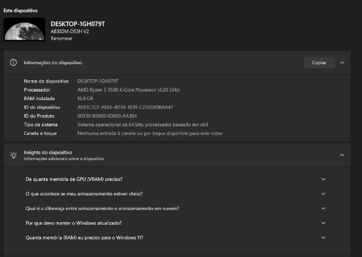
Task: Expand the GPU (VRAM) memory question
Action: click(323, 179)
